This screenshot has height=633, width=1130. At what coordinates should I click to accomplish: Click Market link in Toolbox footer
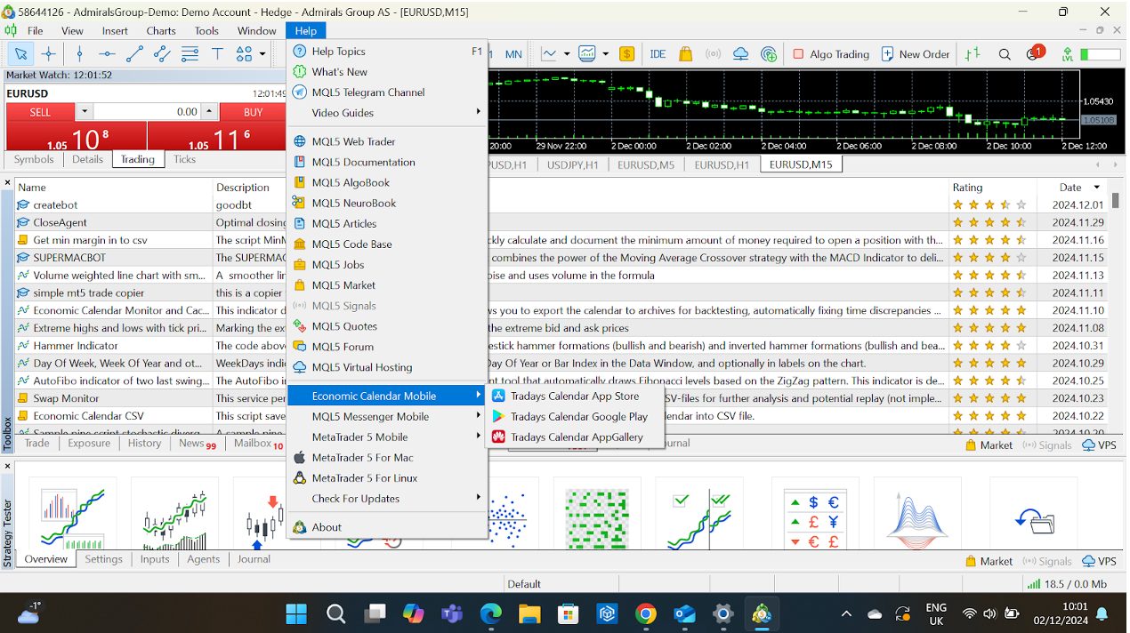click(989, 445)
